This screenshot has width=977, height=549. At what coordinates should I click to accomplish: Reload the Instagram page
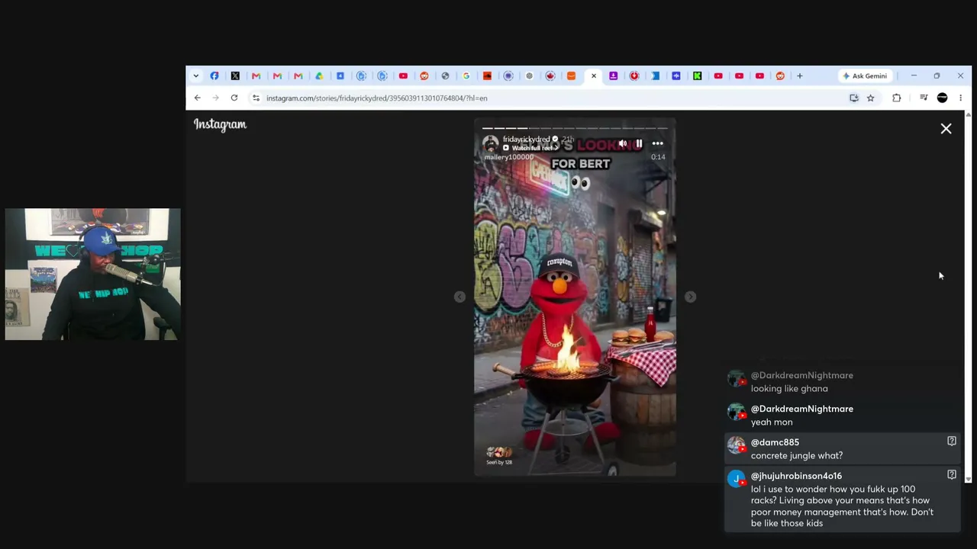[x=234, y=98]
